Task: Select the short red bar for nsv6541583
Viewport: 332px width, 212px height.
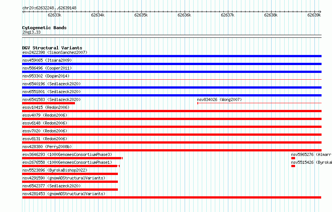Action: click(x=48, y=103)
